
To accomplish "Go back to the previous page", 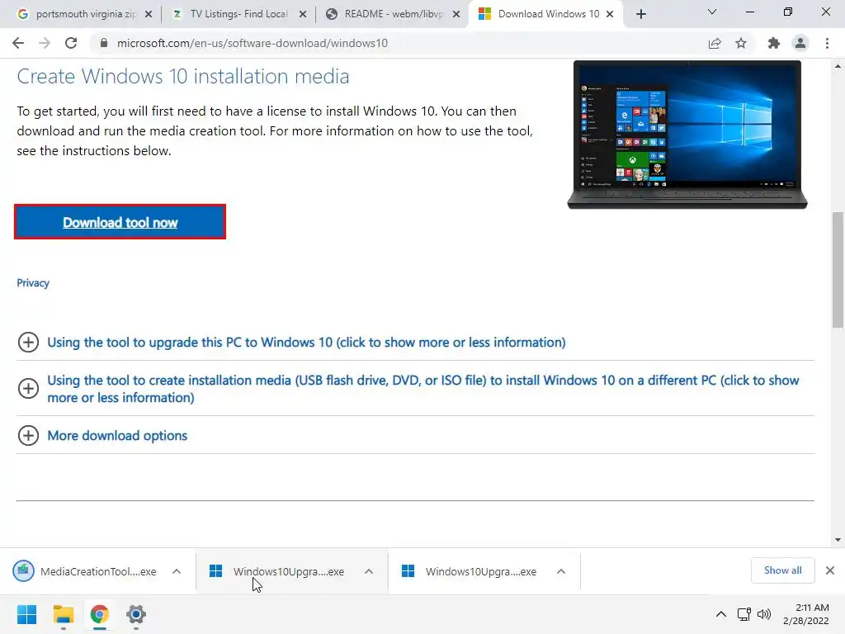I will coord(18,43).
